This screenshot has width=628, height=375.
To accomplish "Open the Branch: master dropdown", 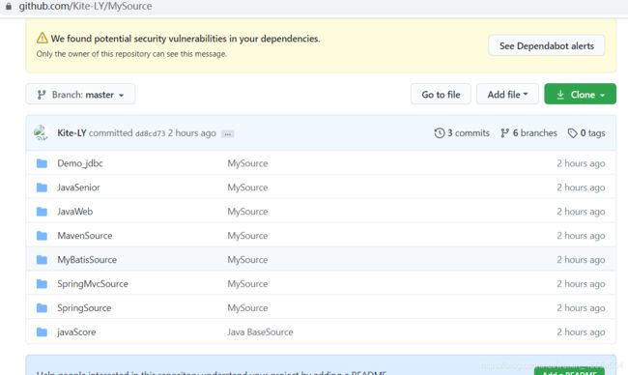I will [x=80, y=95].
